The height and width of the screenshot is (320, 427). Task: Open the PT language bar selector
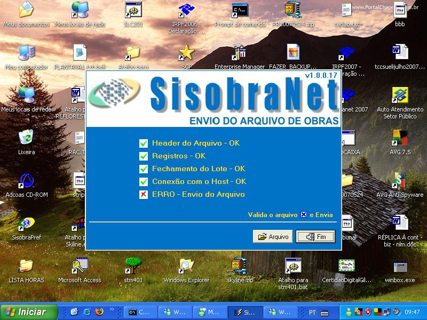312,313
